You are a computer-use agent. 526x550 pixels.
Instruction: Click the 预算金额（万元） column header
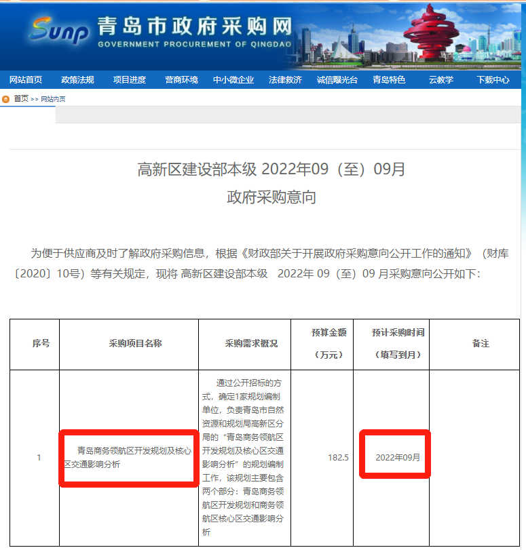tap(329, 343)
